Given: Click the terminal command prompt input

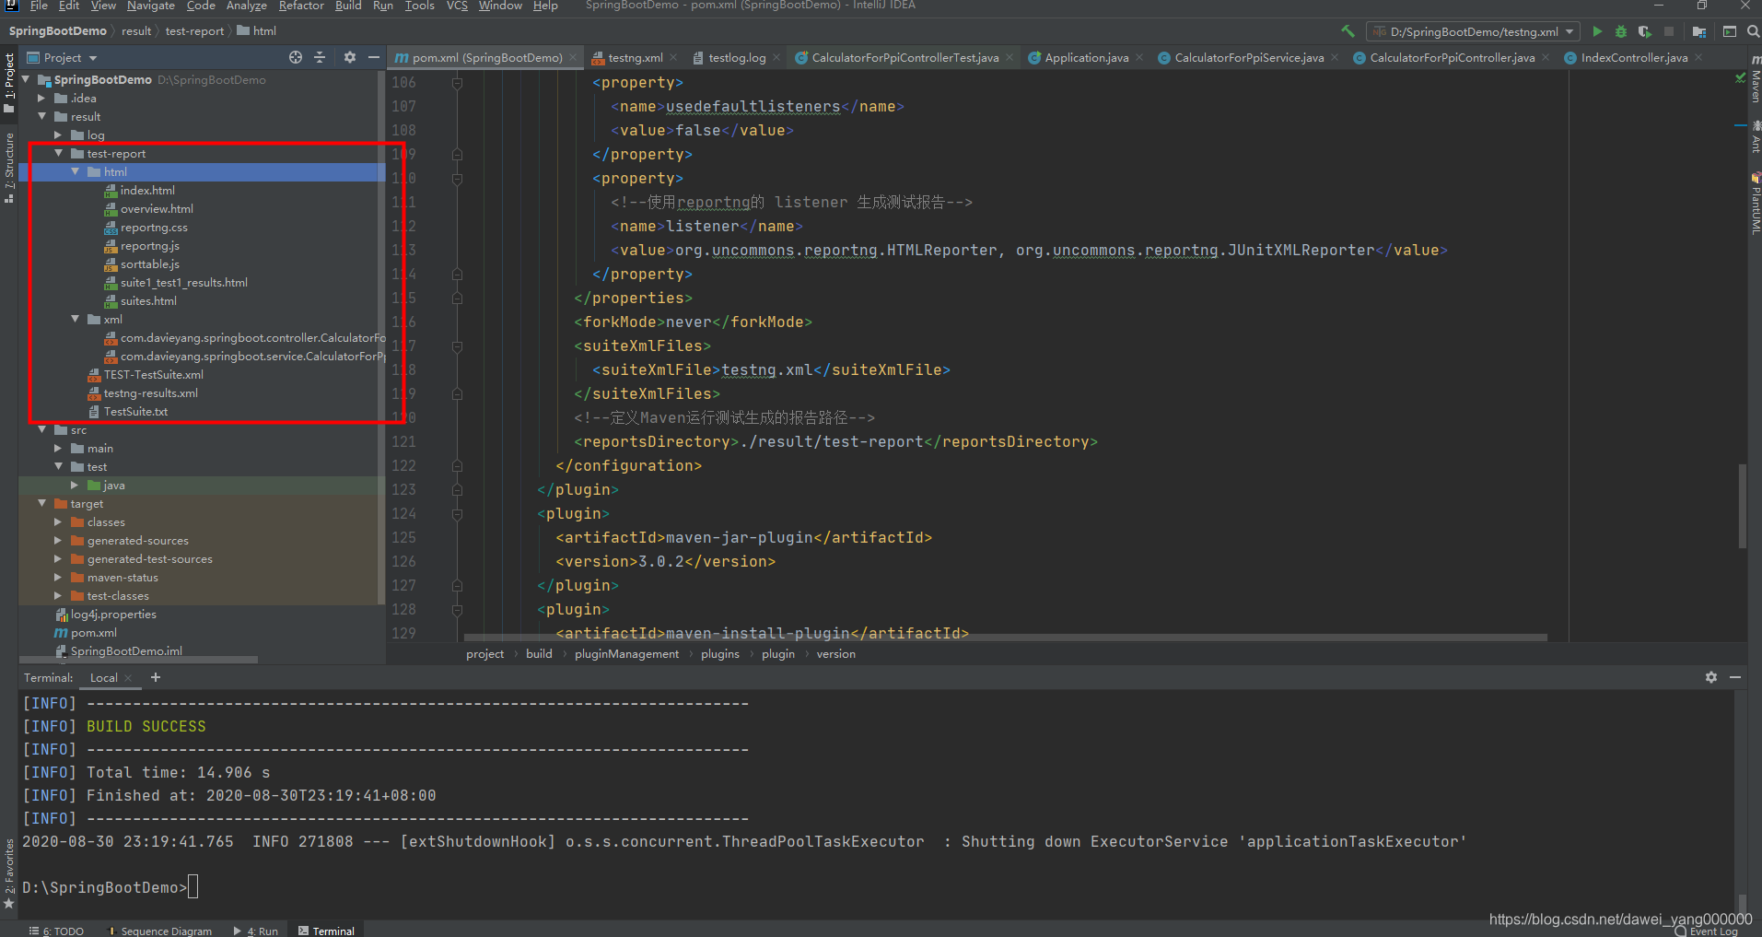Looking at the screenshot, I should point(193,888).
